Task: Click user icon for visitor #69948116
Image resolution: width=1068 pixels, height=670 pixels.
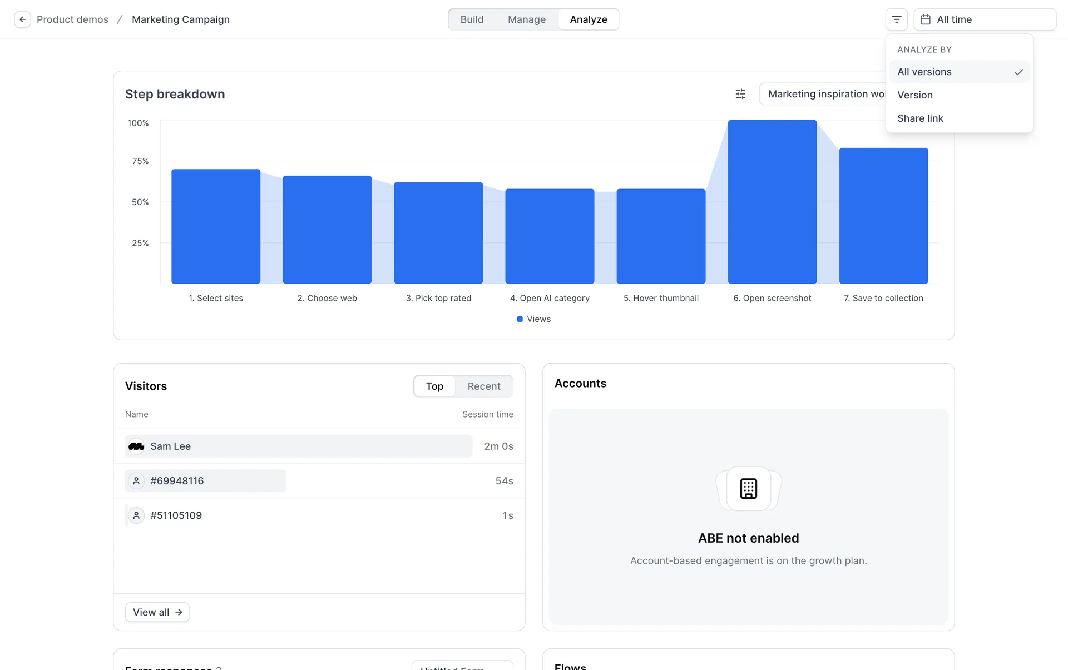Action: (x=136, y=481)
